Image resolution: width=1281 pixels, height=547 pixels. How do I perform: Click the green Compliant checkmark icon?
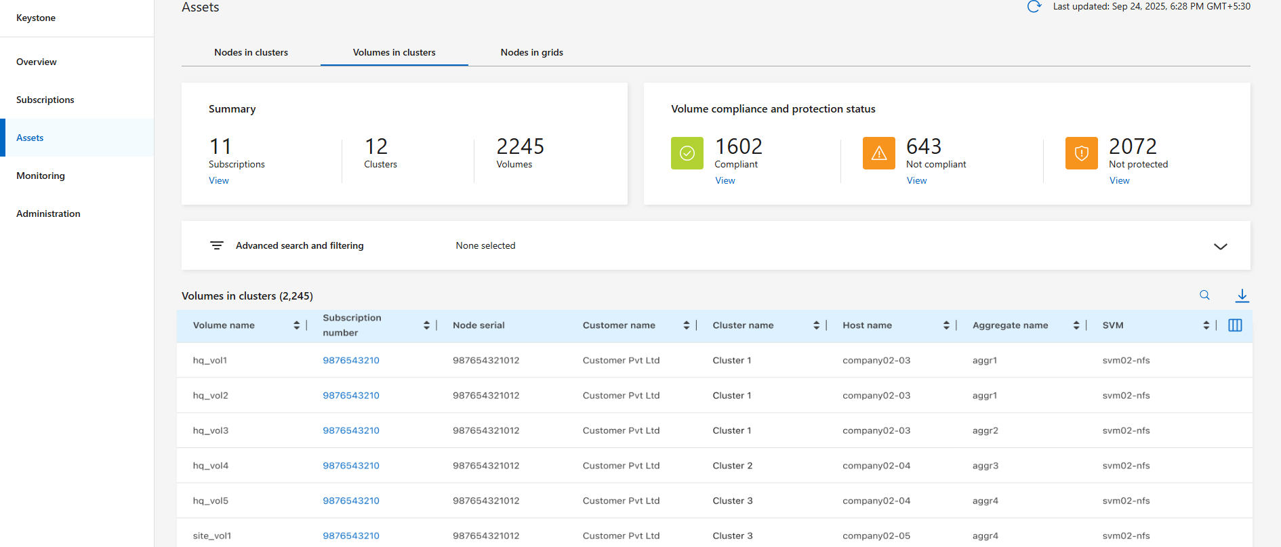tap(687, 153)
